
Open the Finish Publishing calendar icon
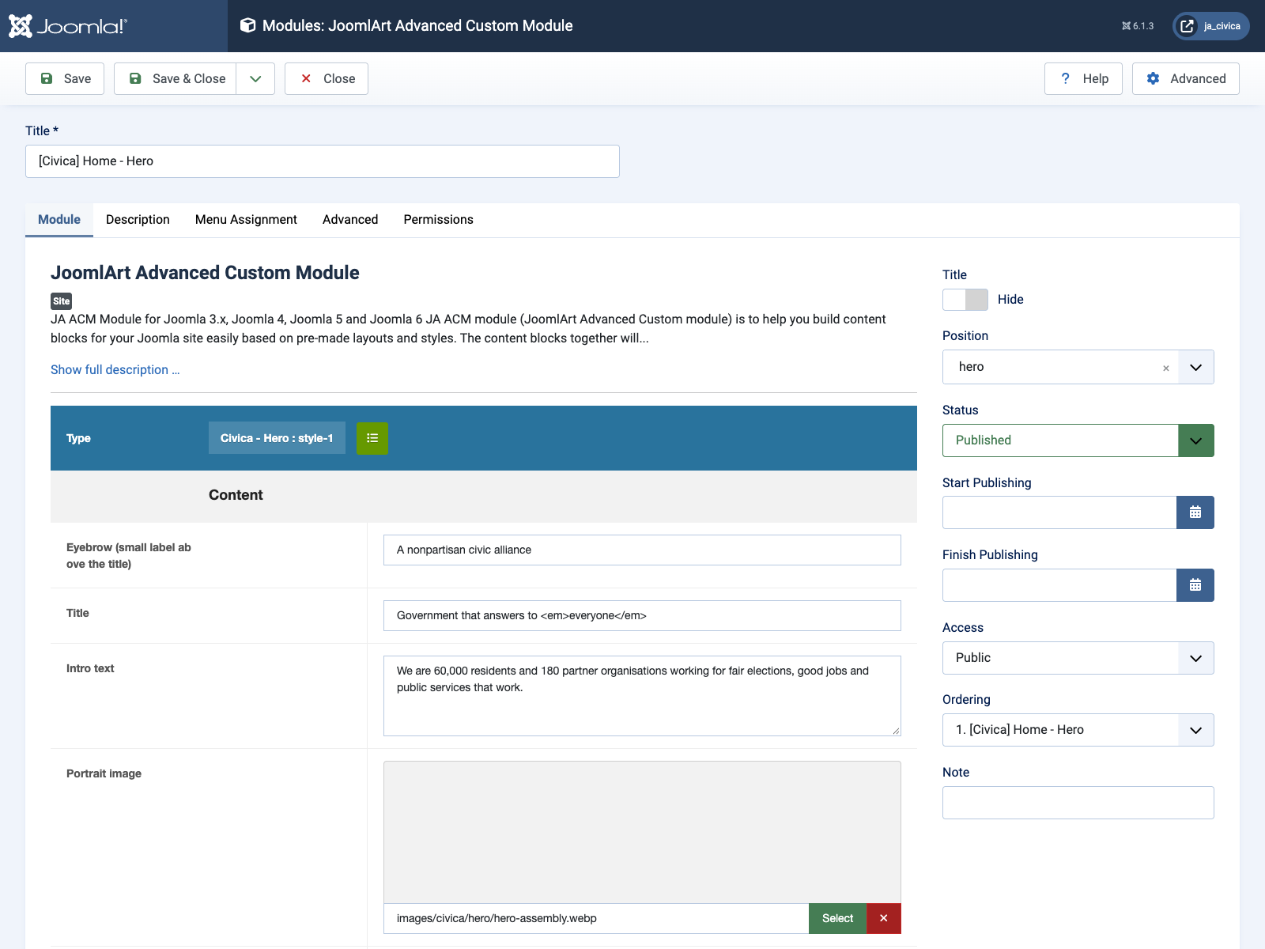(x=1195, y=585)
